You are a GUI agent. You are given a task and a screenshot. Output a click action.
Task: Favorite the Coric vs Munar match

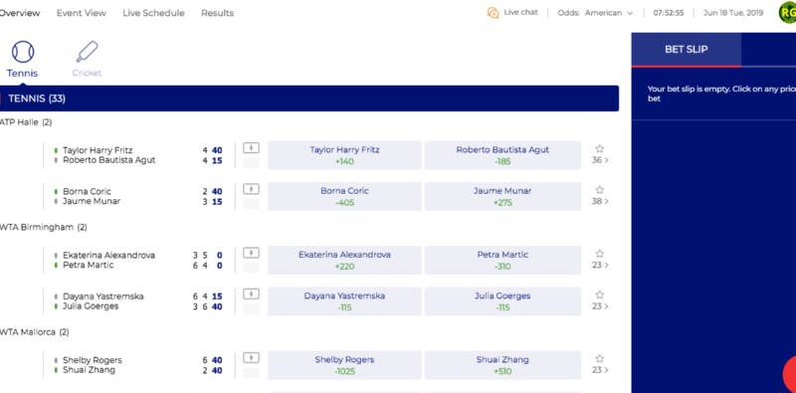600,190
